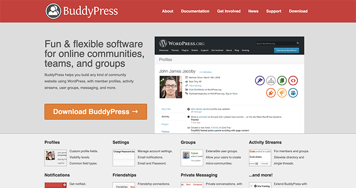Viewport: 356px width, 188px height.
Task: Click the '...and more!' heading
Action: point(261,175)
